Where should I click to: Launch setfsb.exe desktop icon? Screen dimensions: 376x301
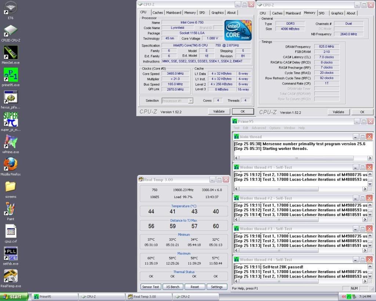11,254
